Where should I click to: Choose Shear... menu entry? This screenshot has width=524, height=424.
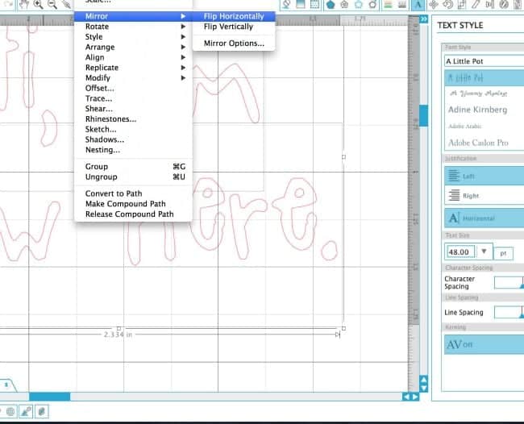tap(133, 109)
